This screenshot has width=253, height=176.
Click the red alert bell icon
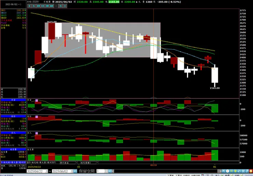(251, 171)
